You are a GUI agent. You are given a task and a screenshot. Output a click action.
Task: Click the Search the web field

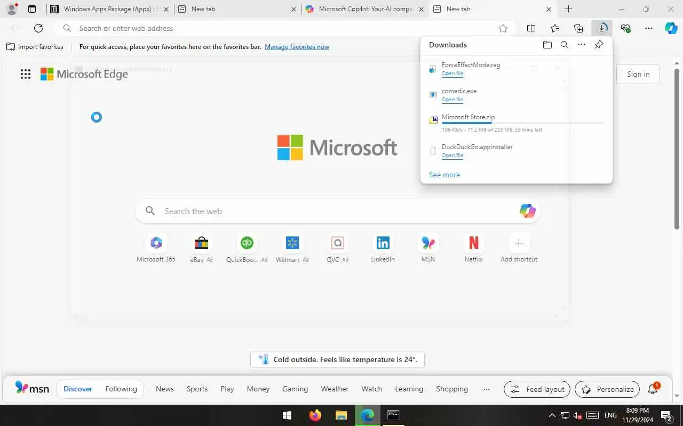click(x=337, y=211)
